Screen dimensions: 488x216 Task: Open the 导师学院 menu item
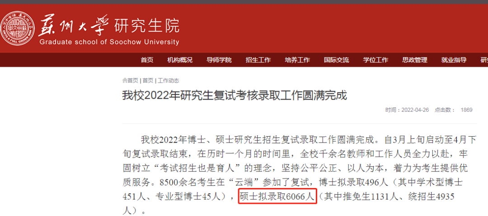click(219, 60)
